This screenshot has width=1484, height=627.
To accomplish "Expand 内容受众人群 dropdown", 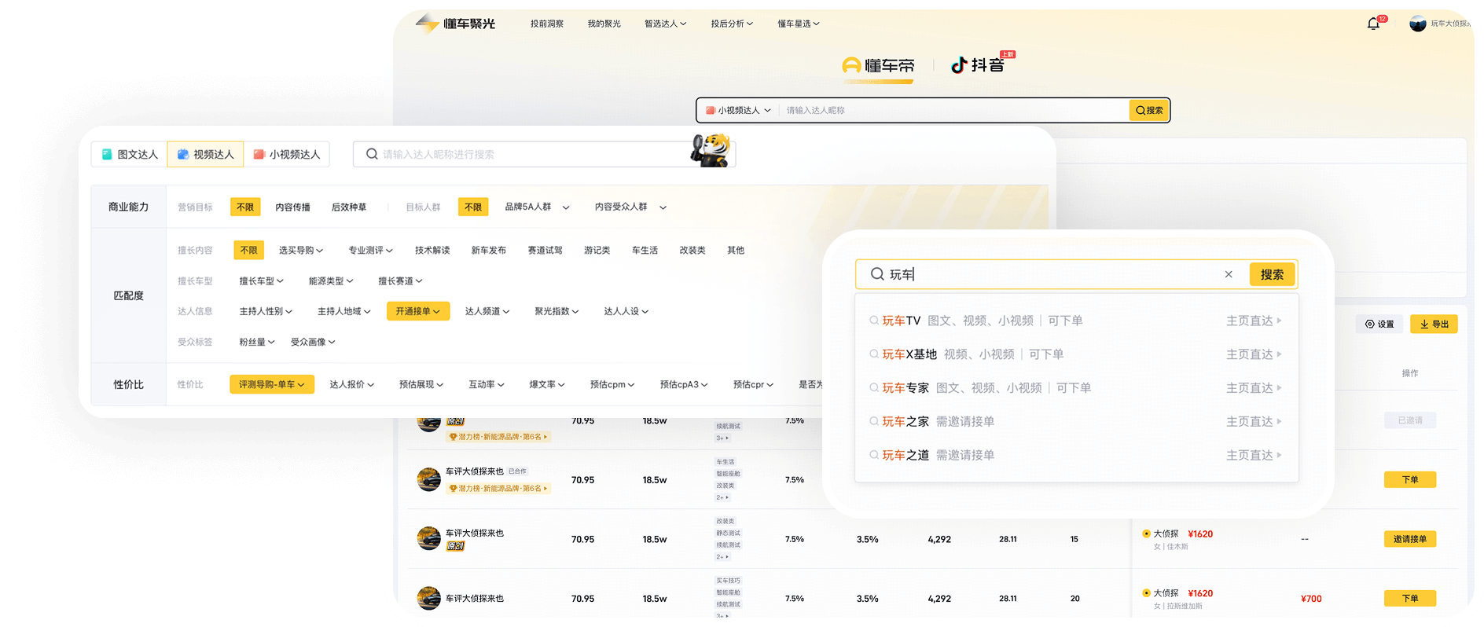I will coord(630,207).
